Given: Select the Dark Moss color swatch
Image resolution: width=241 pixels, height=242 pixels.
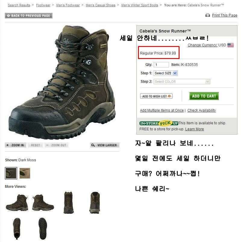Looking at the screenshot, I should point(11,173).
